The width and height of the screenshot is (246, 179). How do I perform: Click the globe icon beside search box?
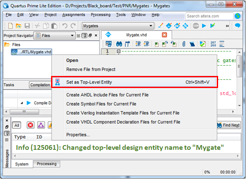click(237, 16)
